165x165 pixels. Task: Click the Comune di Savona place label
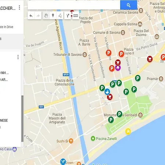click(107, 33)
